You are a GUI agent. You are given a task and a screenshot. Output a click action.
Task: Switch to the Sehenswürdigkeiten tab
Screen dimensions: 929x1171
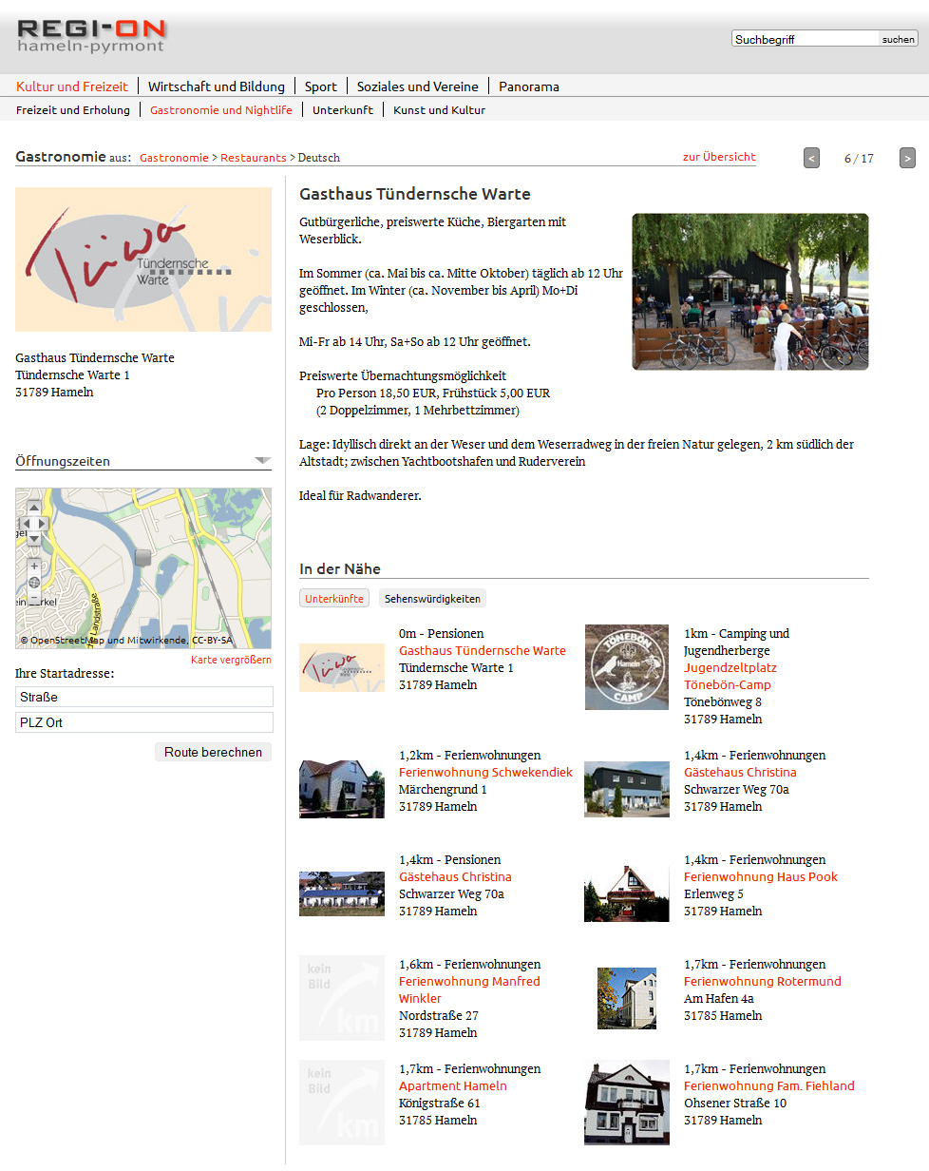(432, 599)
